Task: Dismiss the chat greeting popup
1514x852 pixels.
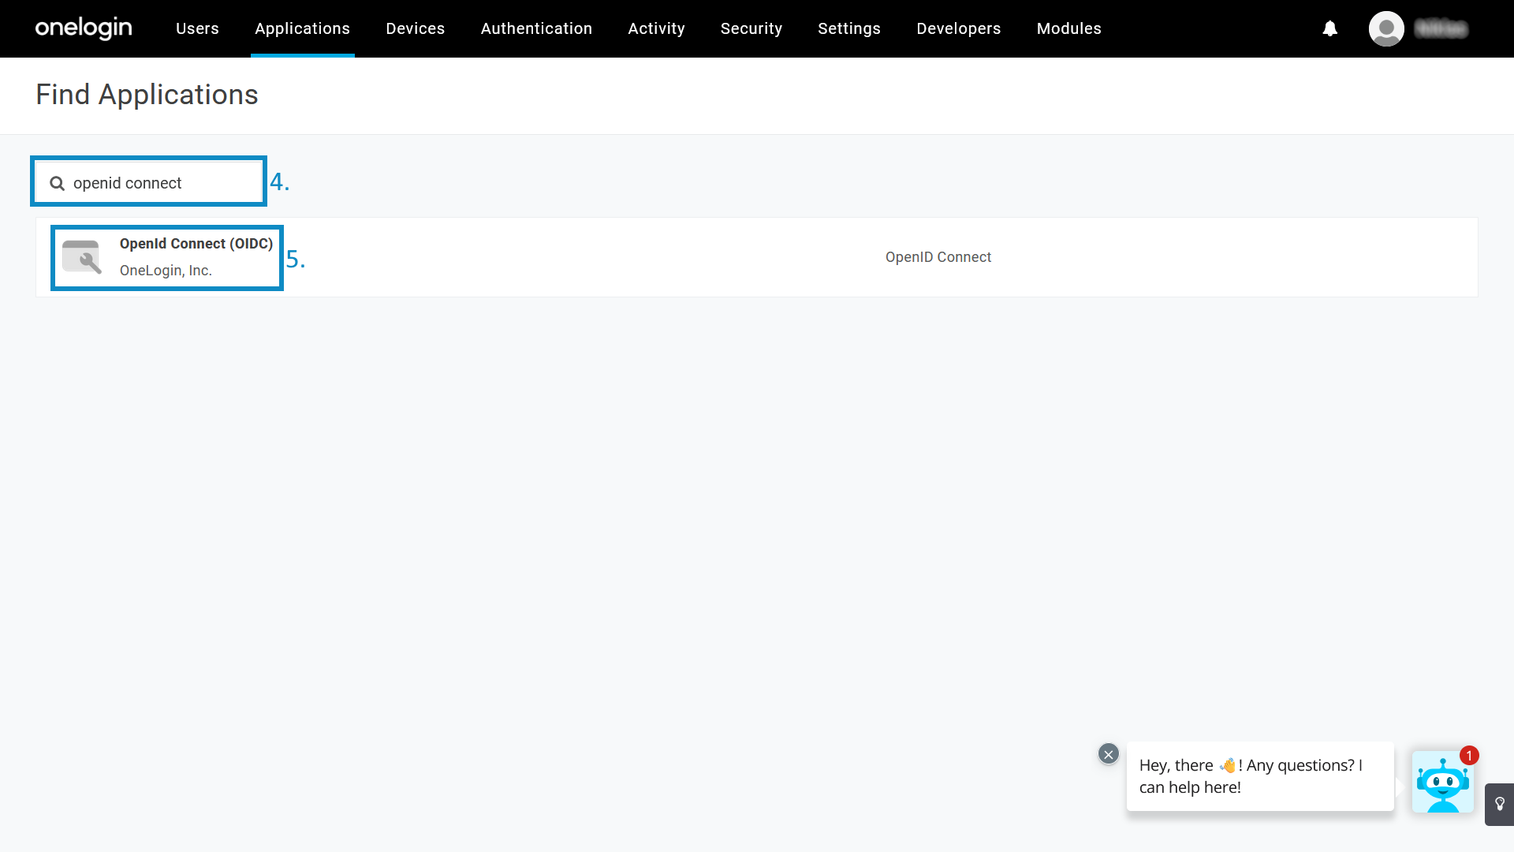Action: pos(1109,754)
